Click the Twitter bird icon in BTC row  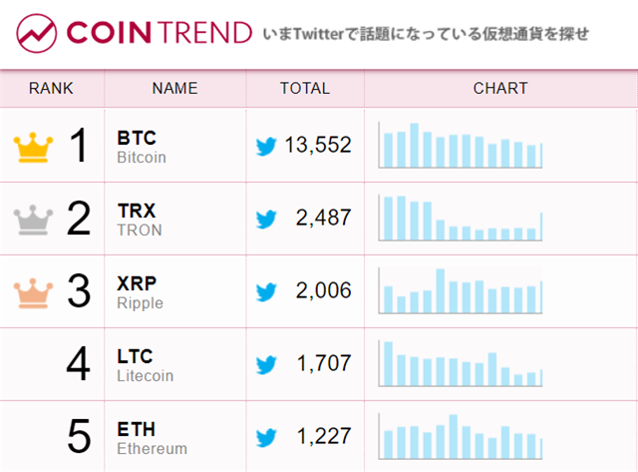point(266,147)
